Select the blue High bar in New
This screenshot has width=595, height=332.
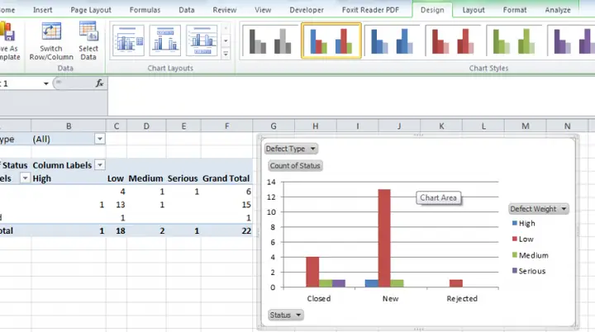(x=372, y=283)
